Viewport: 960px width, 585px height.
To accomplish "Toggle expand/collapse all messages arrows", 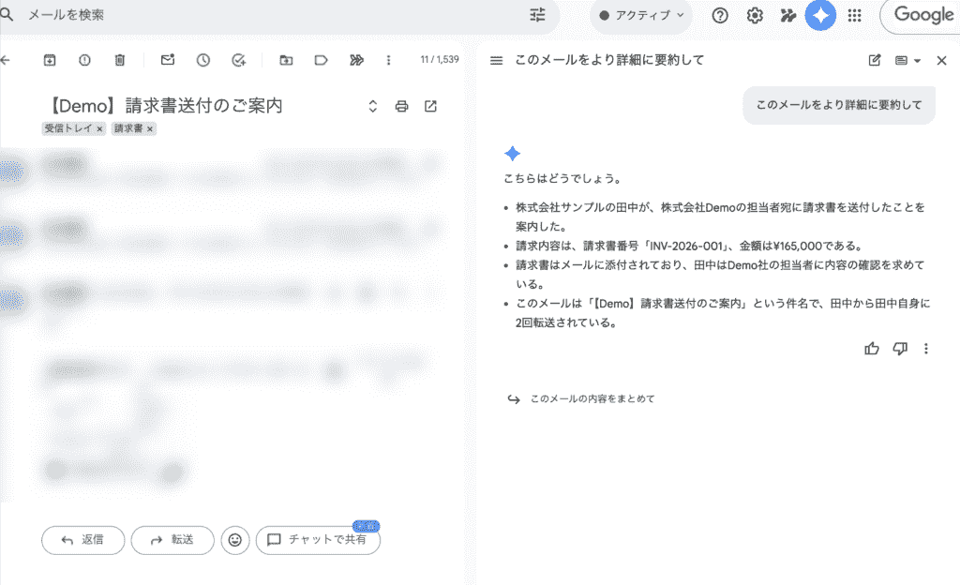I will click(x=373, y=107).
